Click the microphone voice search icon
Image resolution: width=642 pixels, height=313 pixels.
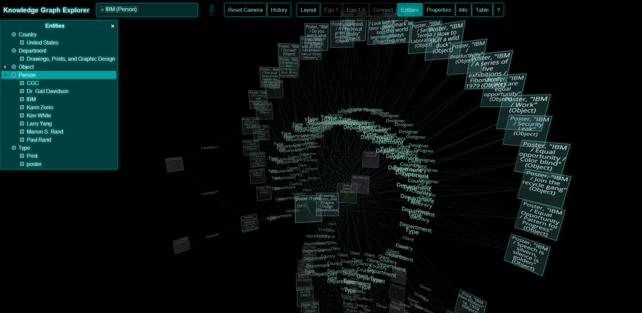pos(212,10)
